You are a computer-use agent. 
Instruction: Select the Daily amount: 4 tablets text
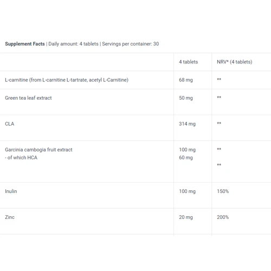[x=73, y=44]
